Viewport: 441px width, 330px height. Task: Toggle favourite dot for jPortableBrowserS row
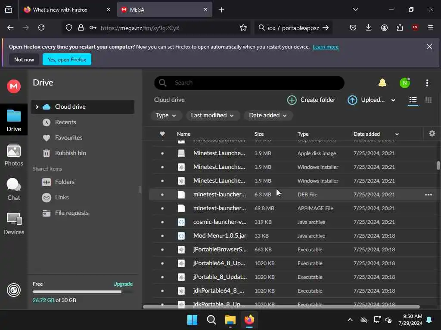pyautogui.click(x=162, y=250)
